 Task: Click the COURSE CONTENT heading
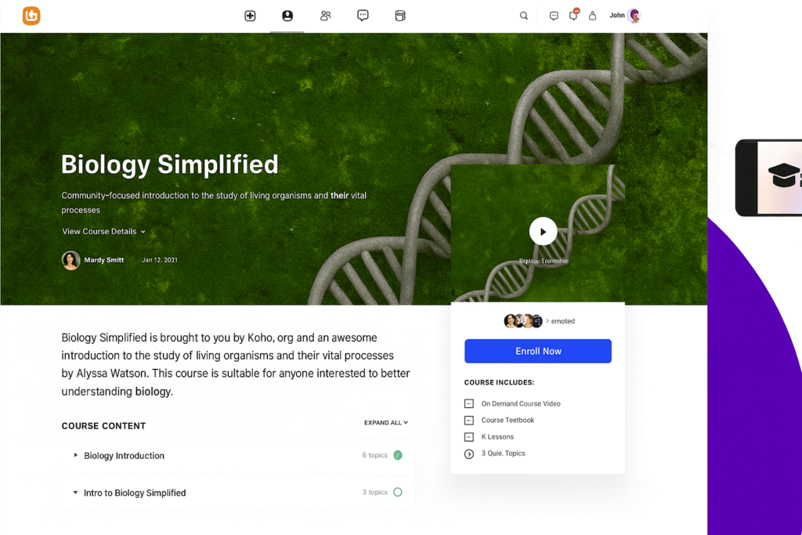coord(104,426)
